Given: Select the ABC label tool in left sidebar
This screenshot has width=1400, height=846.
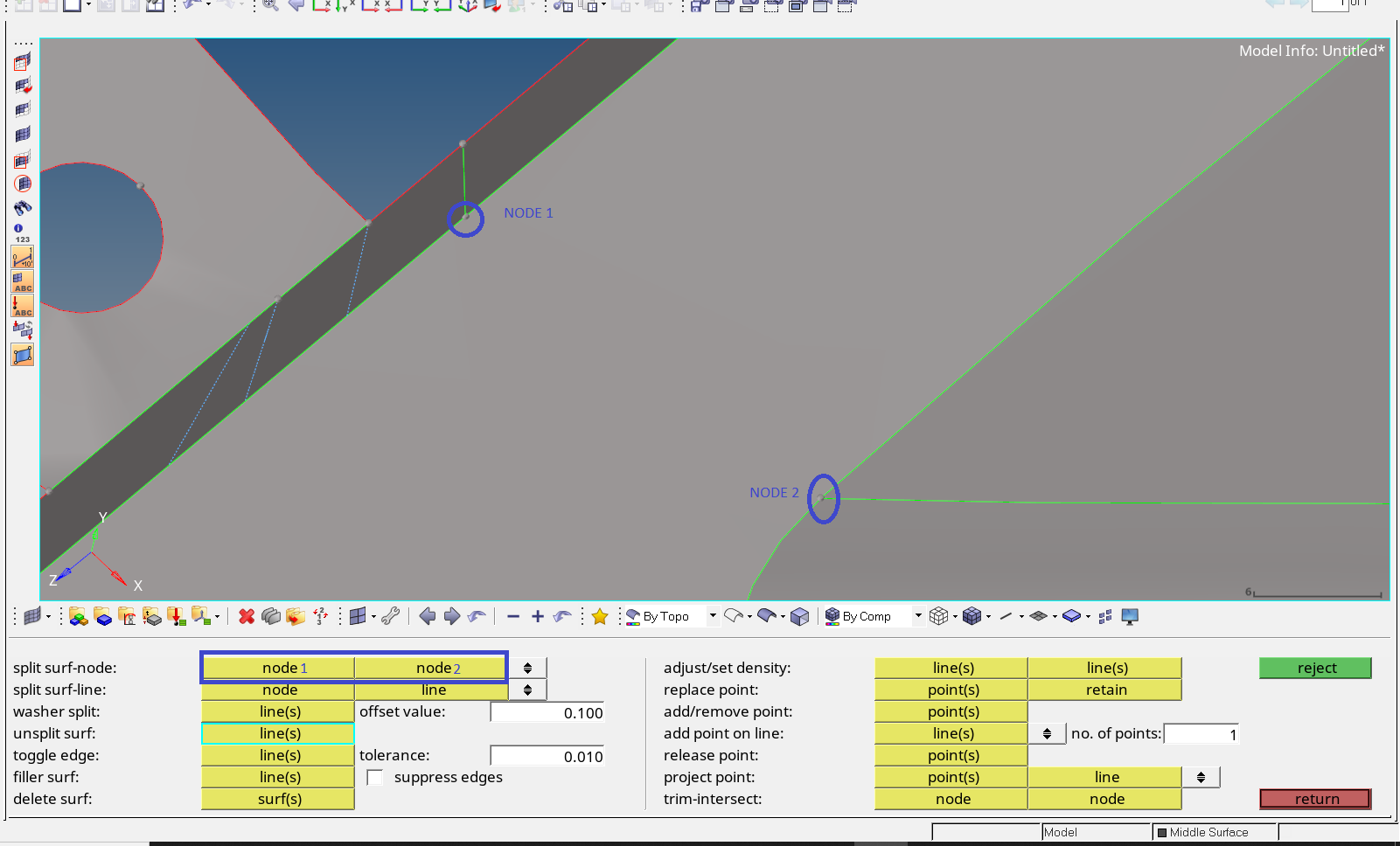Looking at the screenshot, I should click(x=21, y=281).
